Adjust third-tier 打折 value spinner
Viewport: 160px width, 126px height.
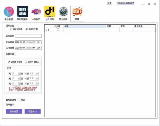coord(37,84)
